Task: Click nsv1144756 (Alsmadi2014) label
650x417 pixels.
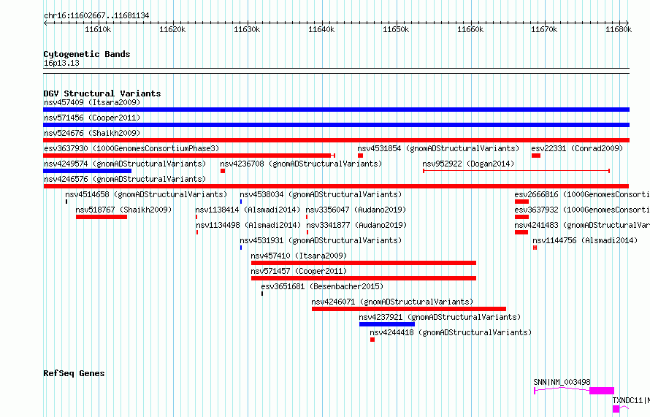Action: (585, 240)
